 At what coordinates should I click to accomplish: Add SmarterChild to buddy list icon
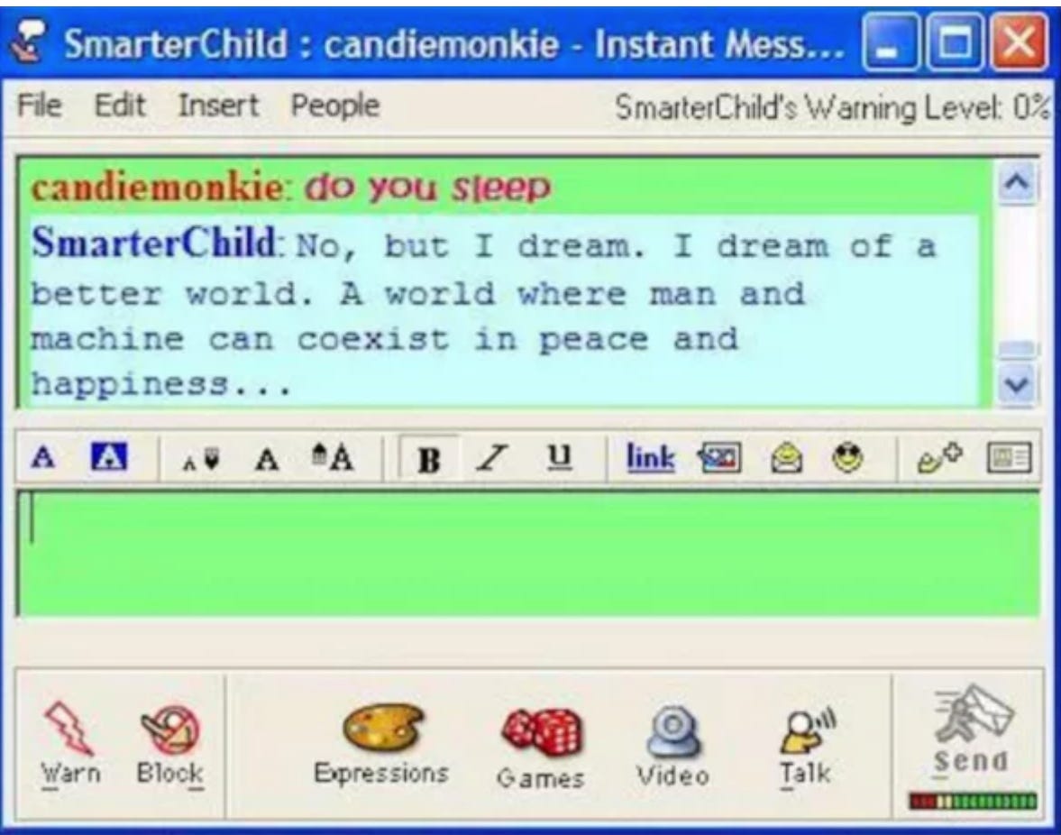(939, 458)
